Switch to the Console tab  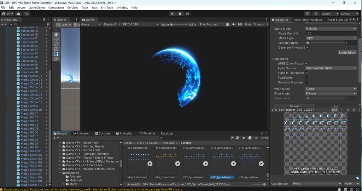[x=102, y=134]
